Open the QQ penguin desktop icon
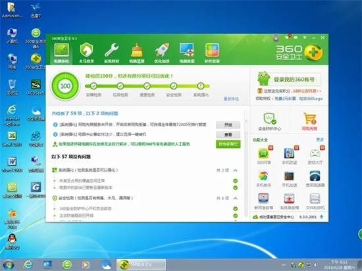This screenshot has width=362, height=271. 12,241
